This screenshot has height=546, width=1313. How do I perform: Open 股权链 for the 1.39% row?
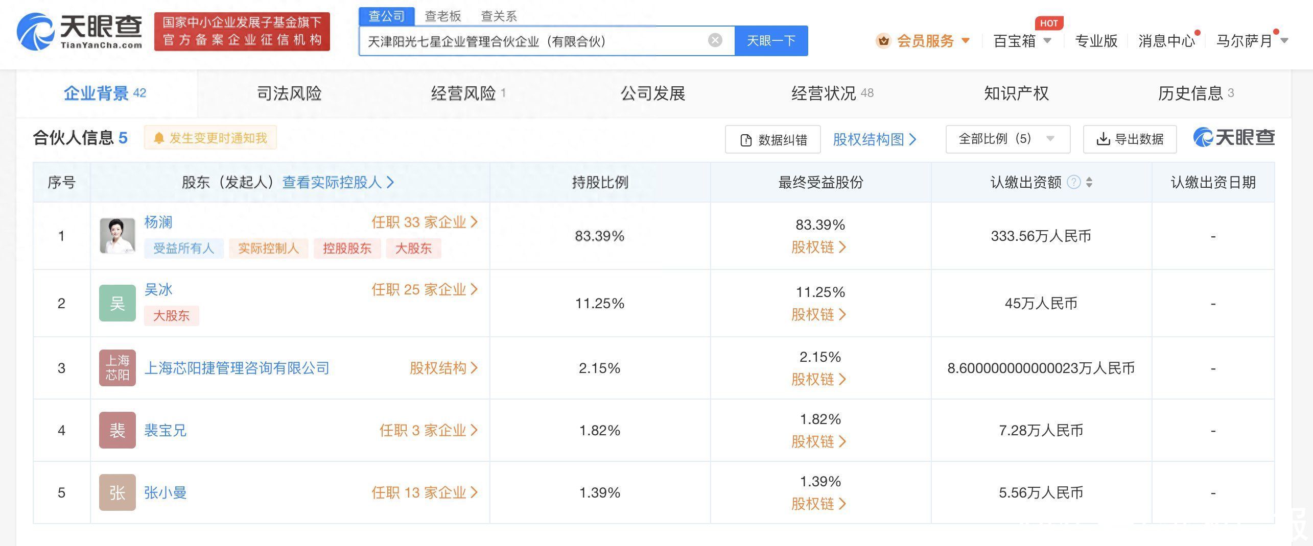click(x=819, y=504)
